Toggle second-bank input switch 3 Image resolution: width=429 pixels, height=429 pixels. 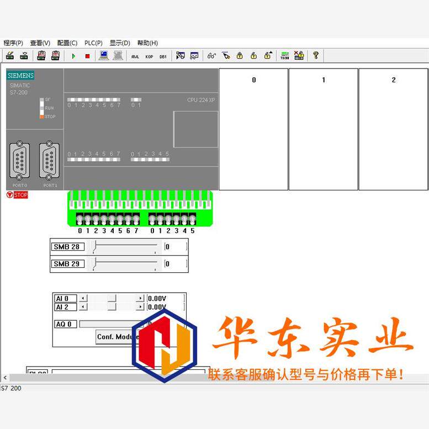(177, 219)
